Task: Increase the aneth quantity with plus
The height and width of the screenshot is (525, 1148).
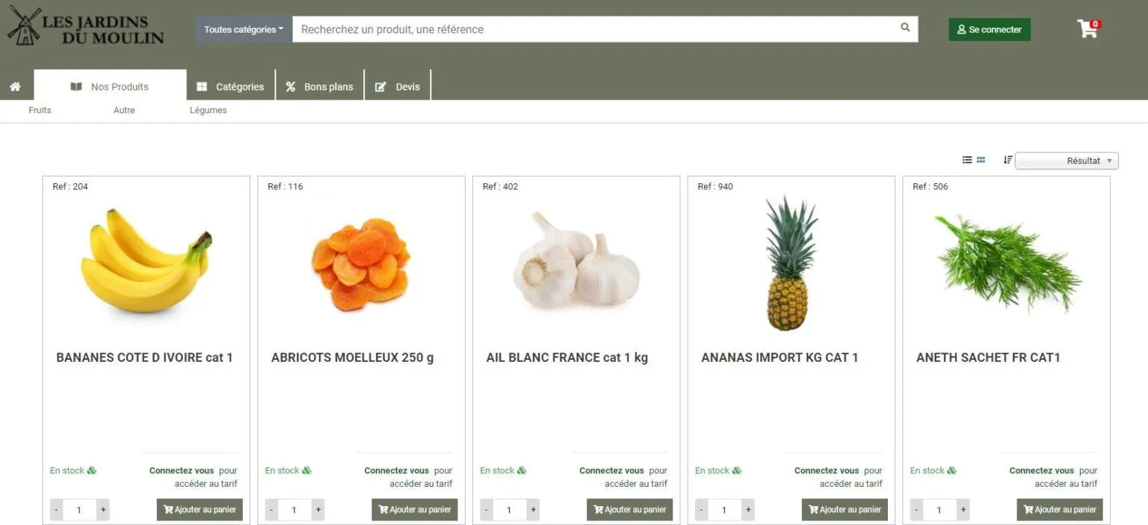Action: [x=963, y=510]
